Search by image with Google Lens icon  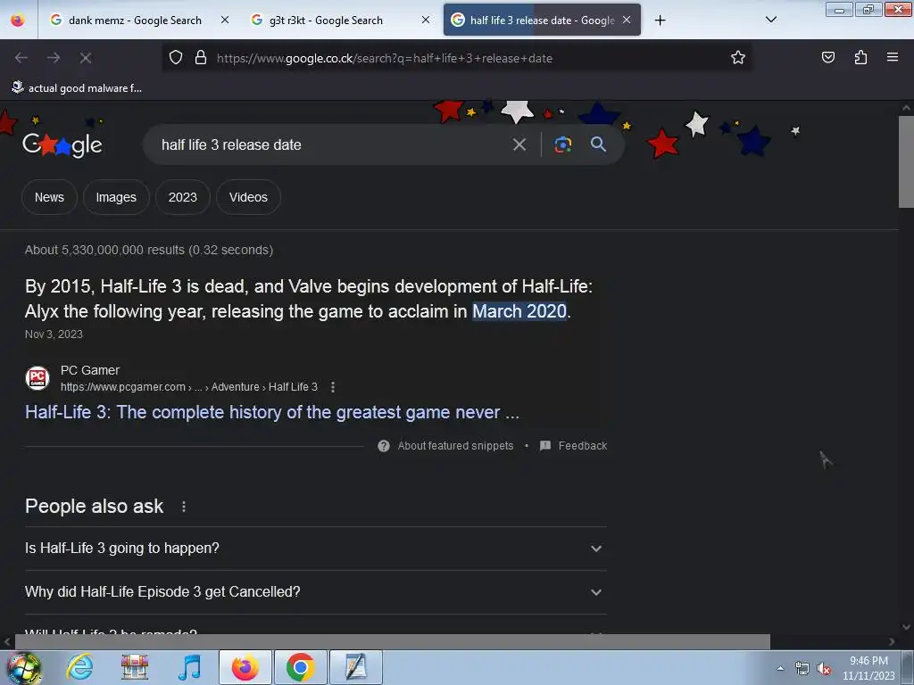[563, 144]
